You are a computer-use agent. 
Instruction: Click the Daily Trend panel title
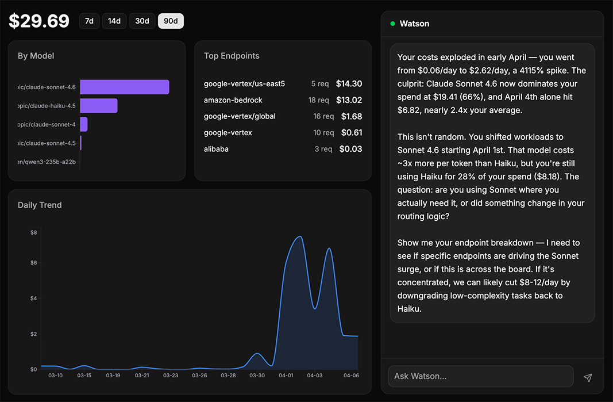[40, 205]
